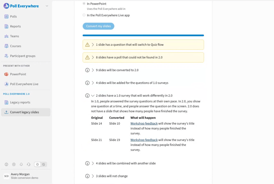This screenshot has width=274, height=184.
Task: Click the PowerPoint app icon
Action: click(6, 74)
